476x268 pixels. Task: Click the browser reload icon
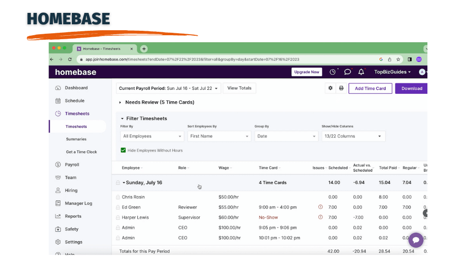[x=70, y=60]
